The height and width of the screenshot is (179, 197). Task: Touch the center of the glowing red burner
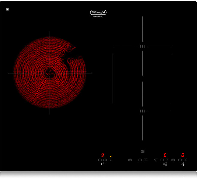point(49,73)
